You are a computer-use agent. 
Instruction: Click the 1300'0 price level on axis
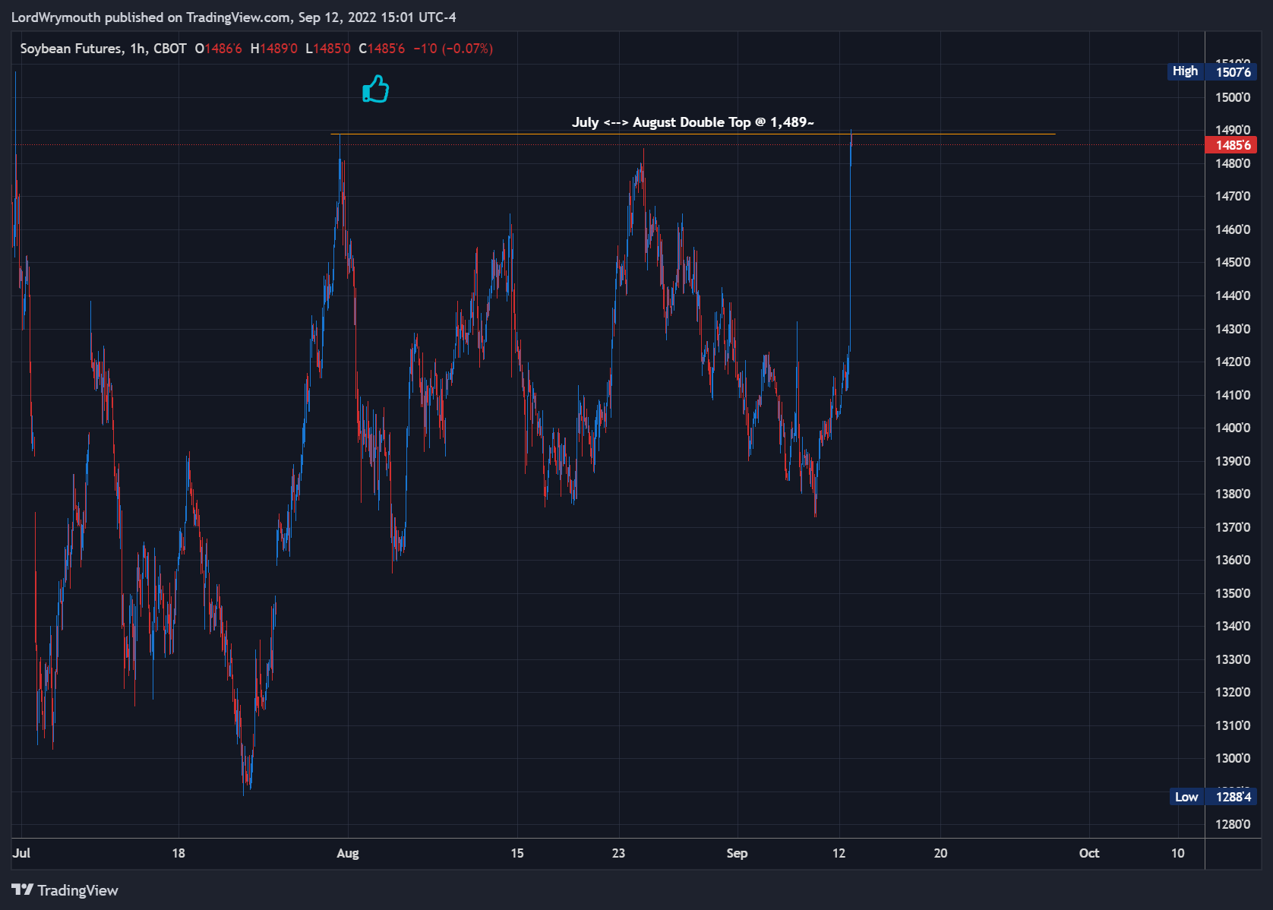pos(1233,758)
